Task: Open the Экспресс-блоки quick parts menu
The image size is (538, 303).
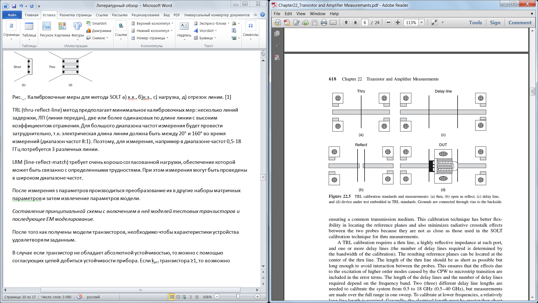Action: [x=212, y=23]
